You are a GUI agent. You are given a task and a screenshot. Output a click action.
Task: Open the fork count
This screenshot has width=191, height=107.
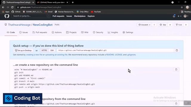[186, 25]
